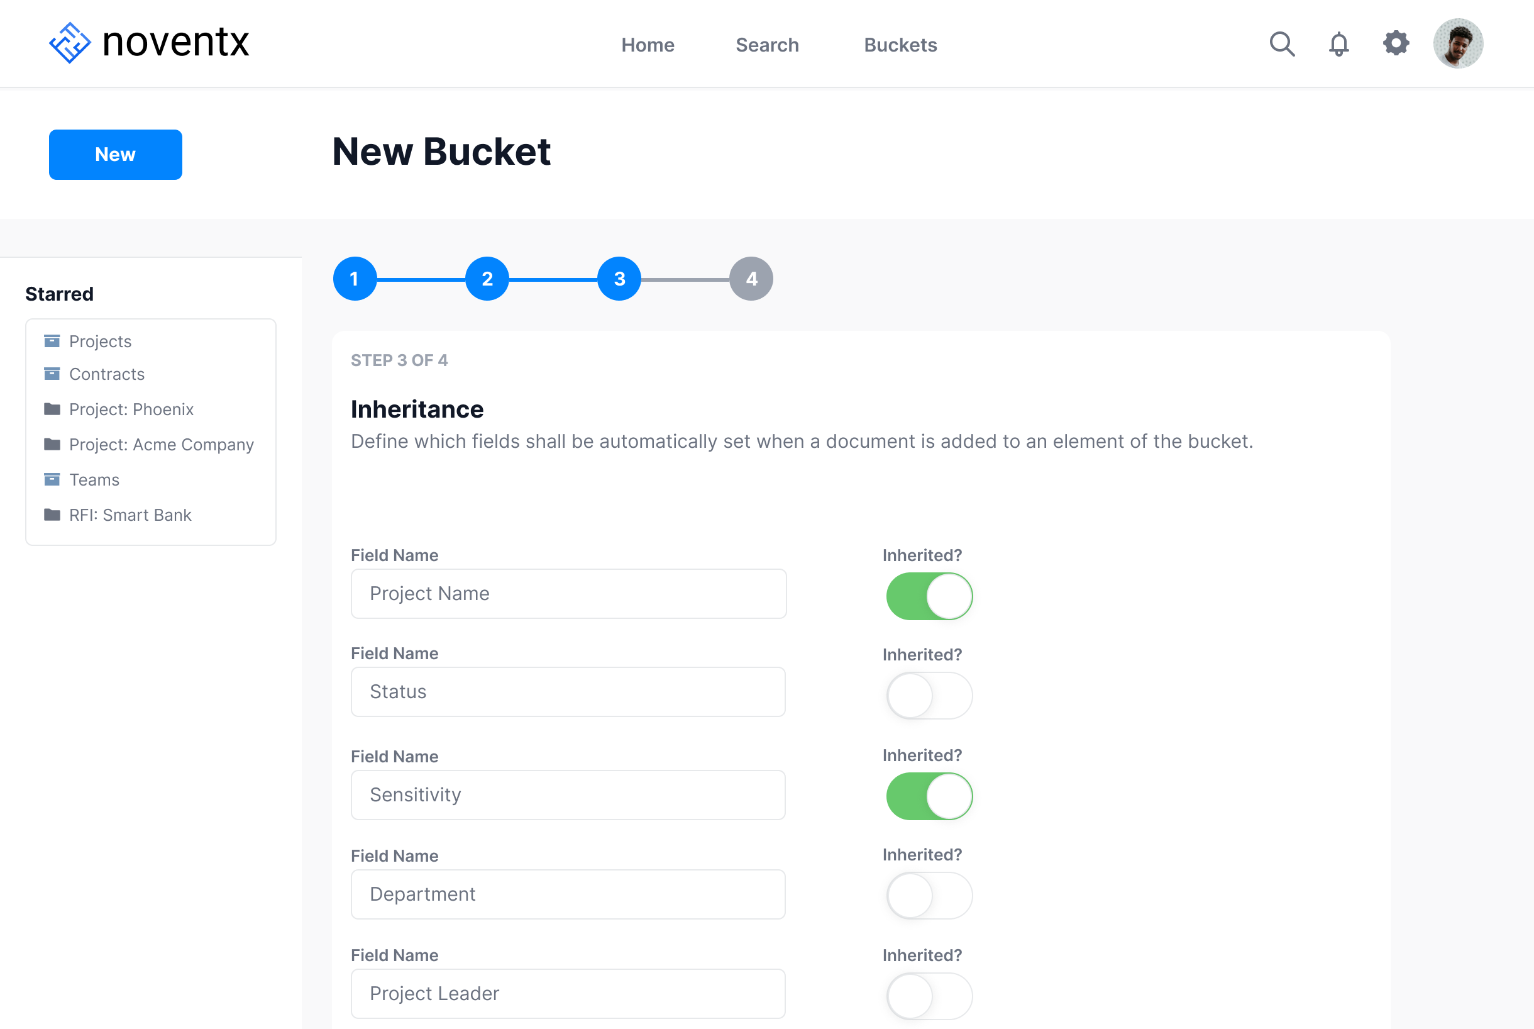Select wizard step 3 circle
1534x1029 pixels.
(x=619, y=279)
